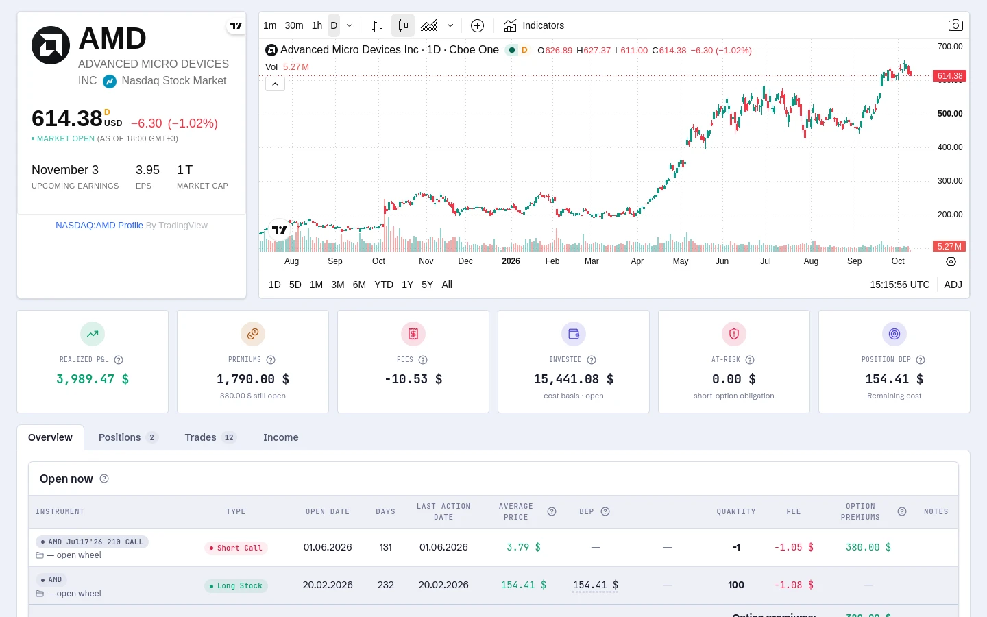987x617 pixels.
Task: Open NASDAQ:AMD Profile link
Action: [99, 225]
